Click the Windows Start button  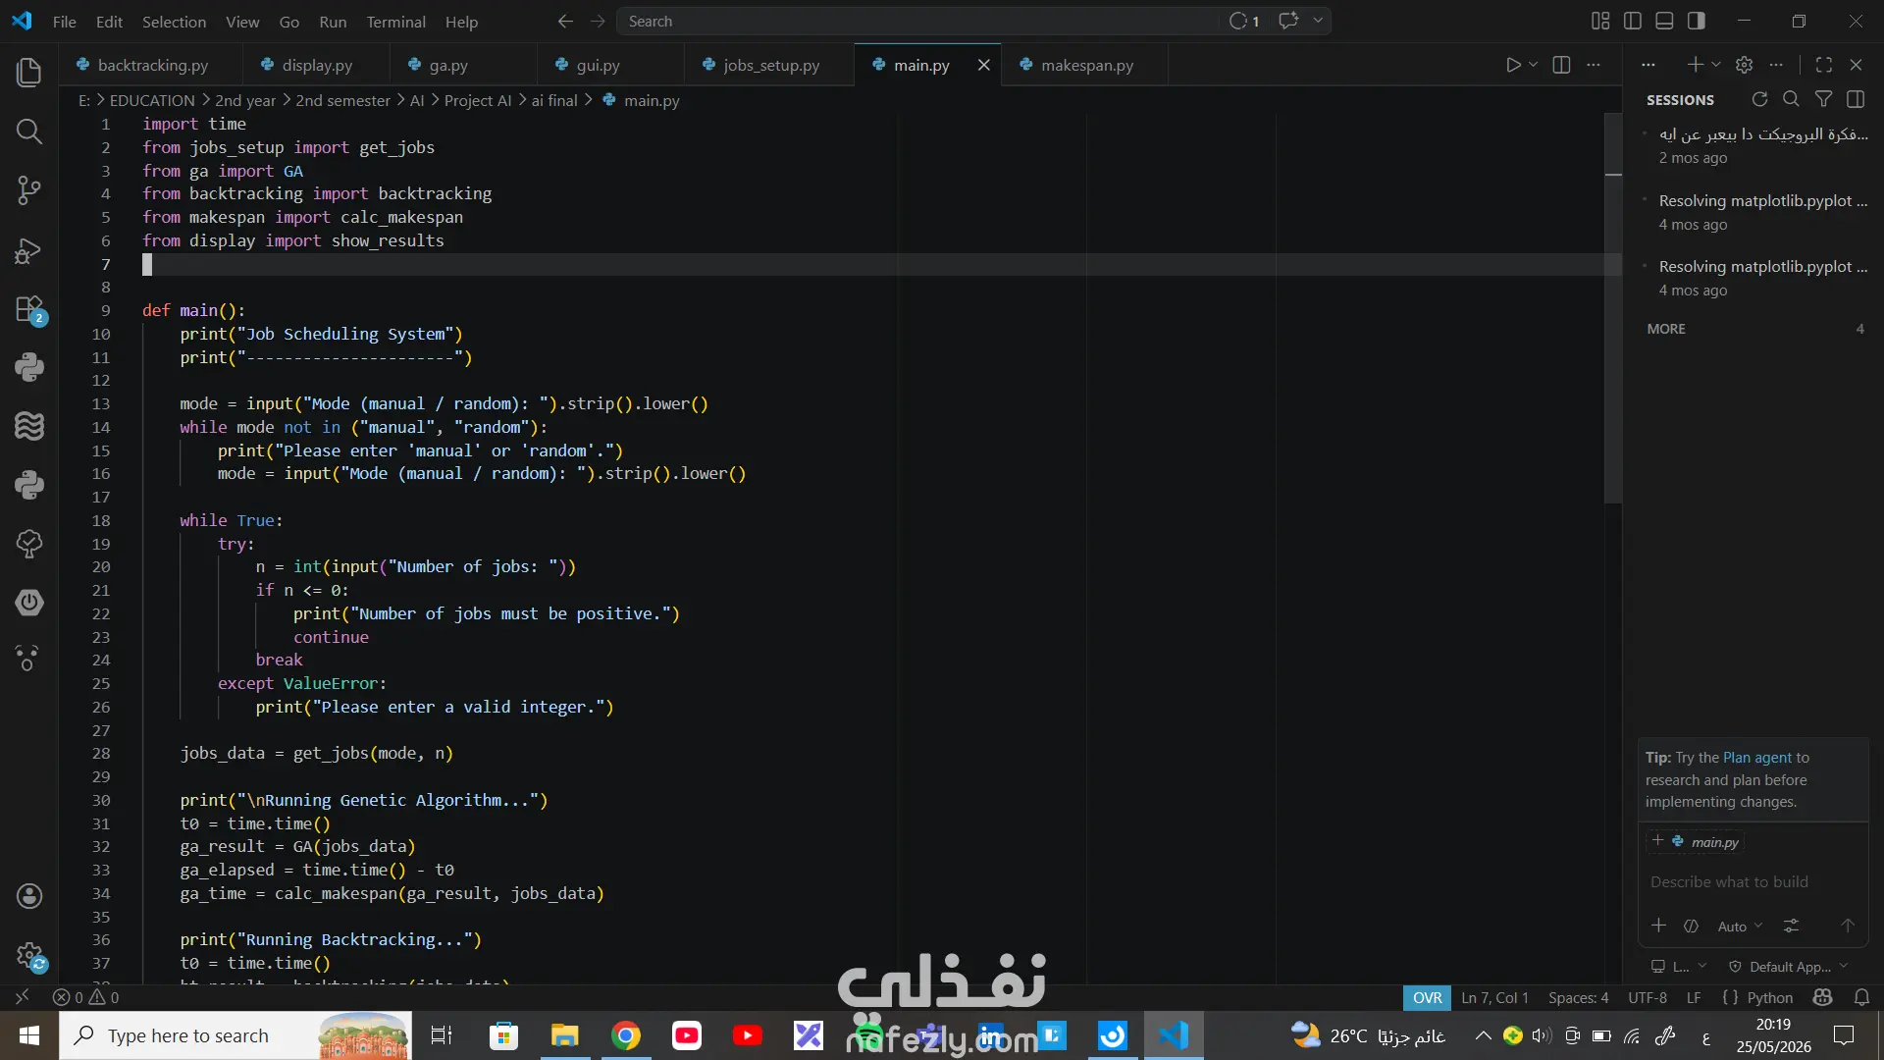29,1035
